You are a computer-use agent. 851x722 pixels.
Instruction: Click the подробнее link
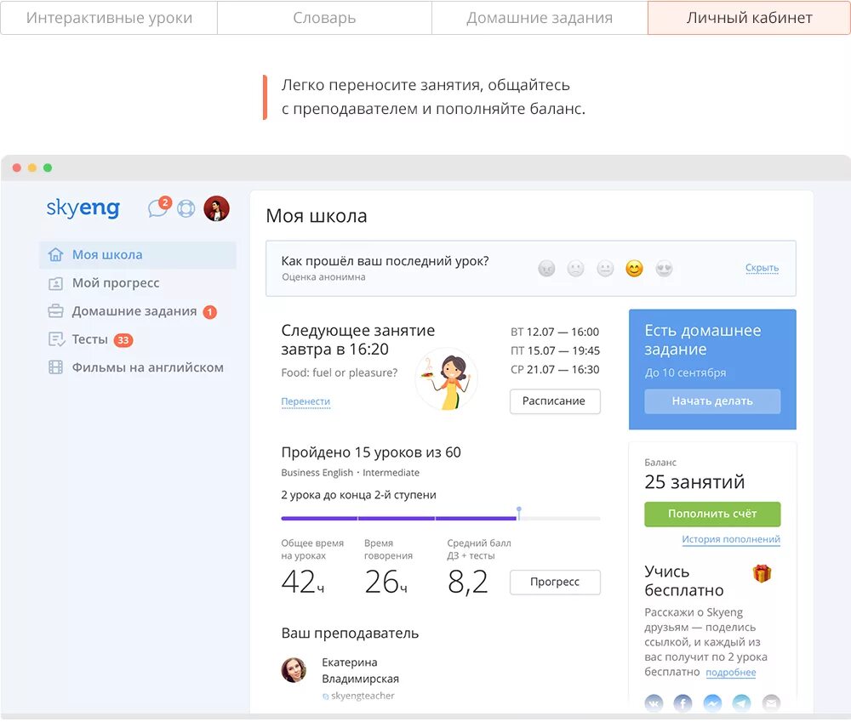(730, 673)
